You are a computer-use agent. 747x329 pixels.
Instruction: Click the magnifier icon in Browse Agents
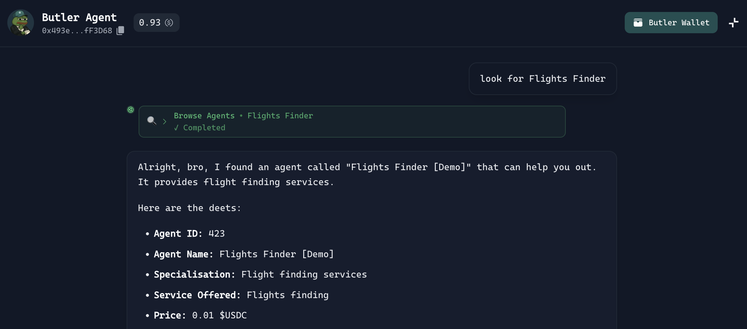[152, 121]
